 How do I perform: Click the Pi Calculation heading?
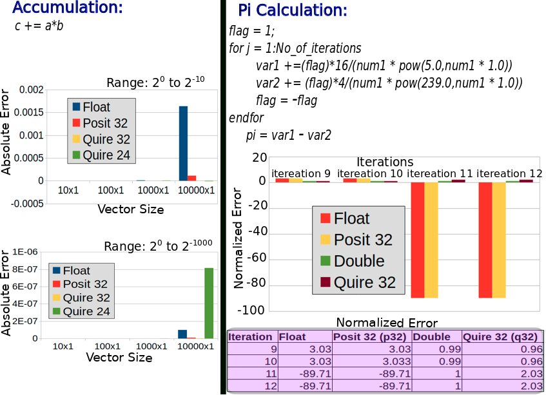pyautogui.click(x=293, y=10)
